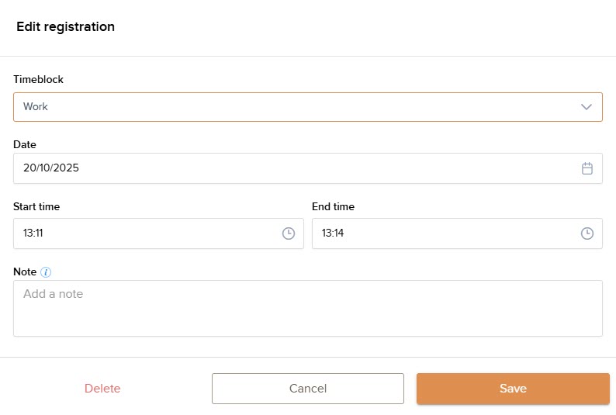This screenshot has height=415, width=616.
Task: Save the registration
Action: tap(513, 389)
